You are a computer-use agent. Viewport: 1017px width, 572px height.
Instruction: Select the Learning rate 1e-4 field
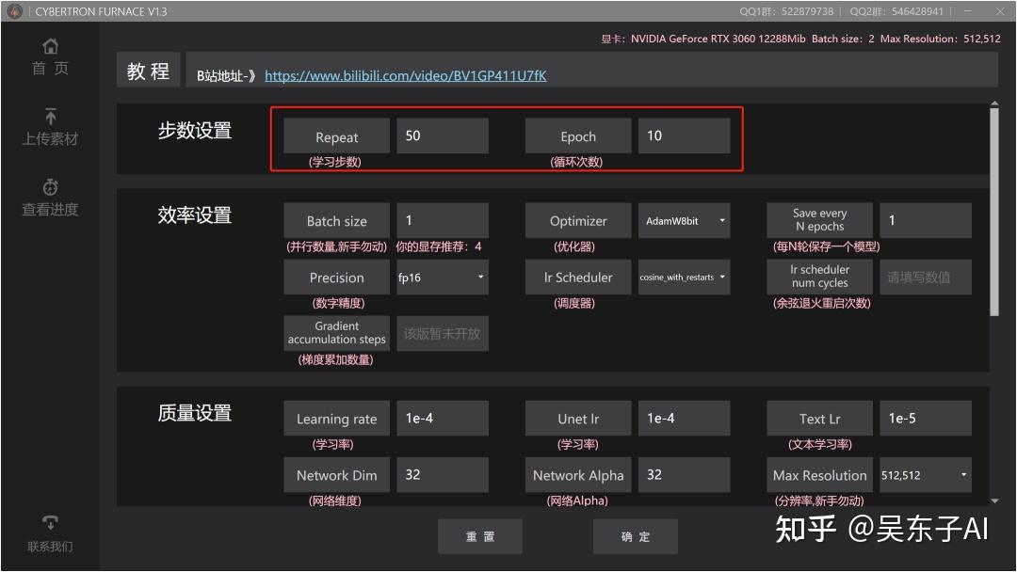[443, 418]
